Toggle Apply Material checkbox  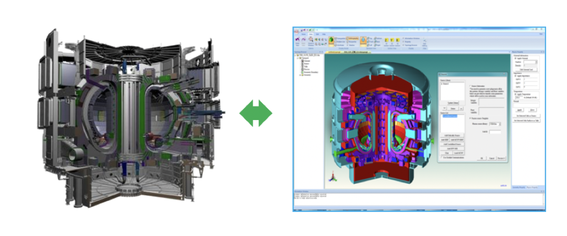[x=516, y=58]
